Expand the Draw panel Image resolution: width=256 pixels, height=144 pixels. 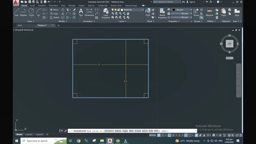click(x=31, y=21)
